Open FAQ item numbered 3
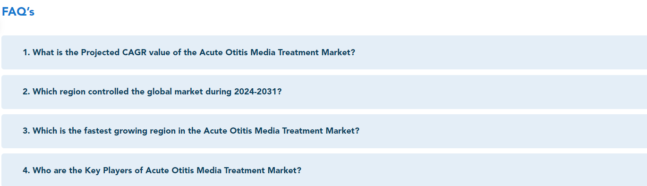The image size is (647, 186). pyautogui.click(x=324, y=131)
